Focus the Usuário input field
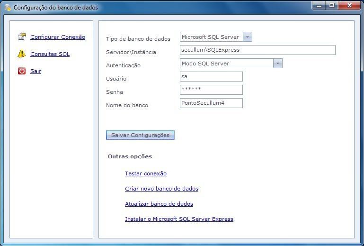This screenshot has width=364, height=246. 211,77
